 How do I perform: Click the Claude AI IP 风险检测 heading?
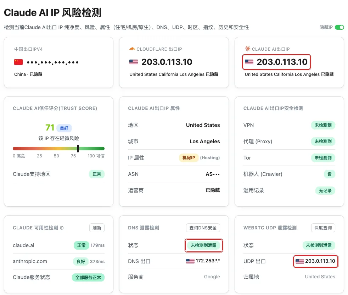pos(52,12)
